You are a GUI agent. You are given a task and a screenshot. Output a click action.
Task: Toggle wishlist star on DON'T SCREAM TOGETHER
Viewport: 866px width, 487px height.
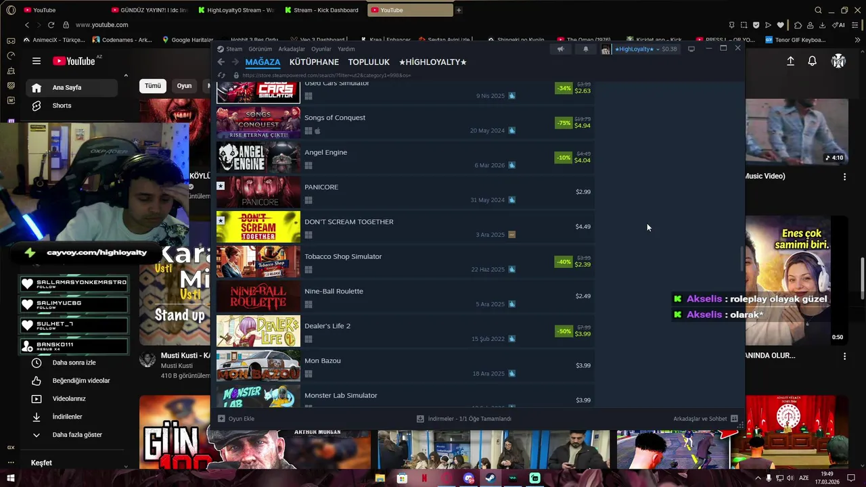(221, 221)
